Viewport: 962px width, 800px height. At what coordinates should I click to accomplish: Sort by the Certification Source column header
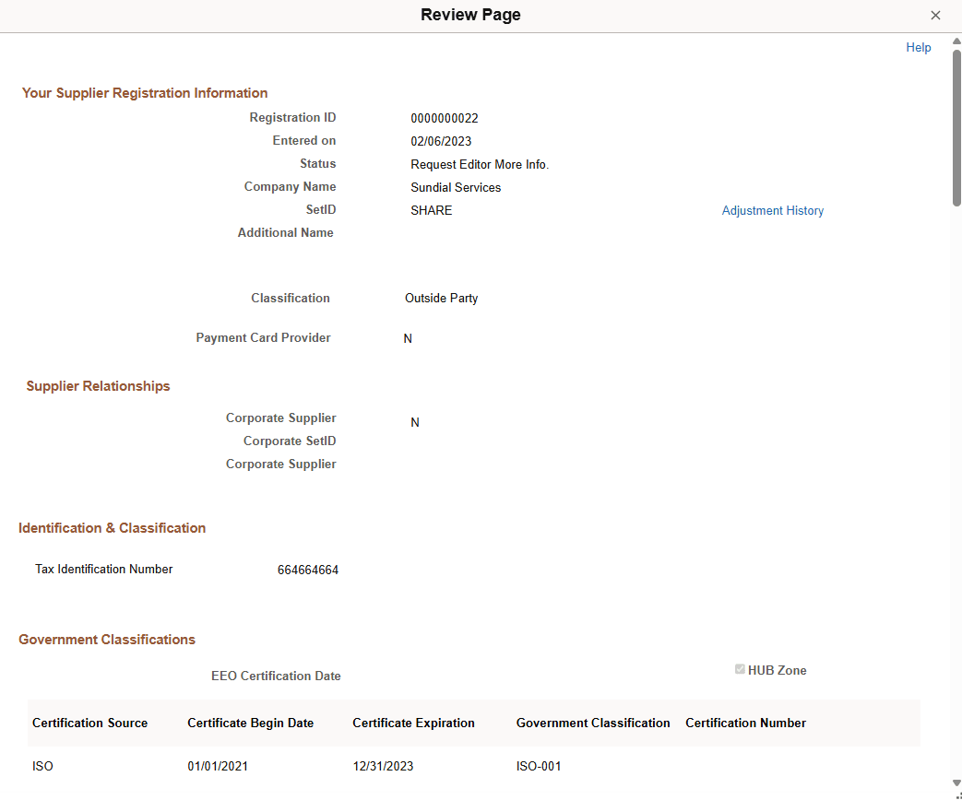(89, 723)
